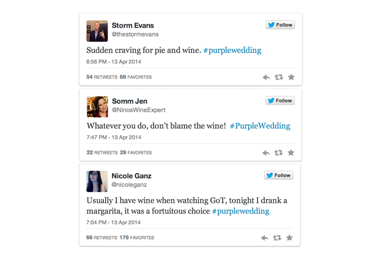Reply to Nicole Ganz's tweet

pos(264,238)
